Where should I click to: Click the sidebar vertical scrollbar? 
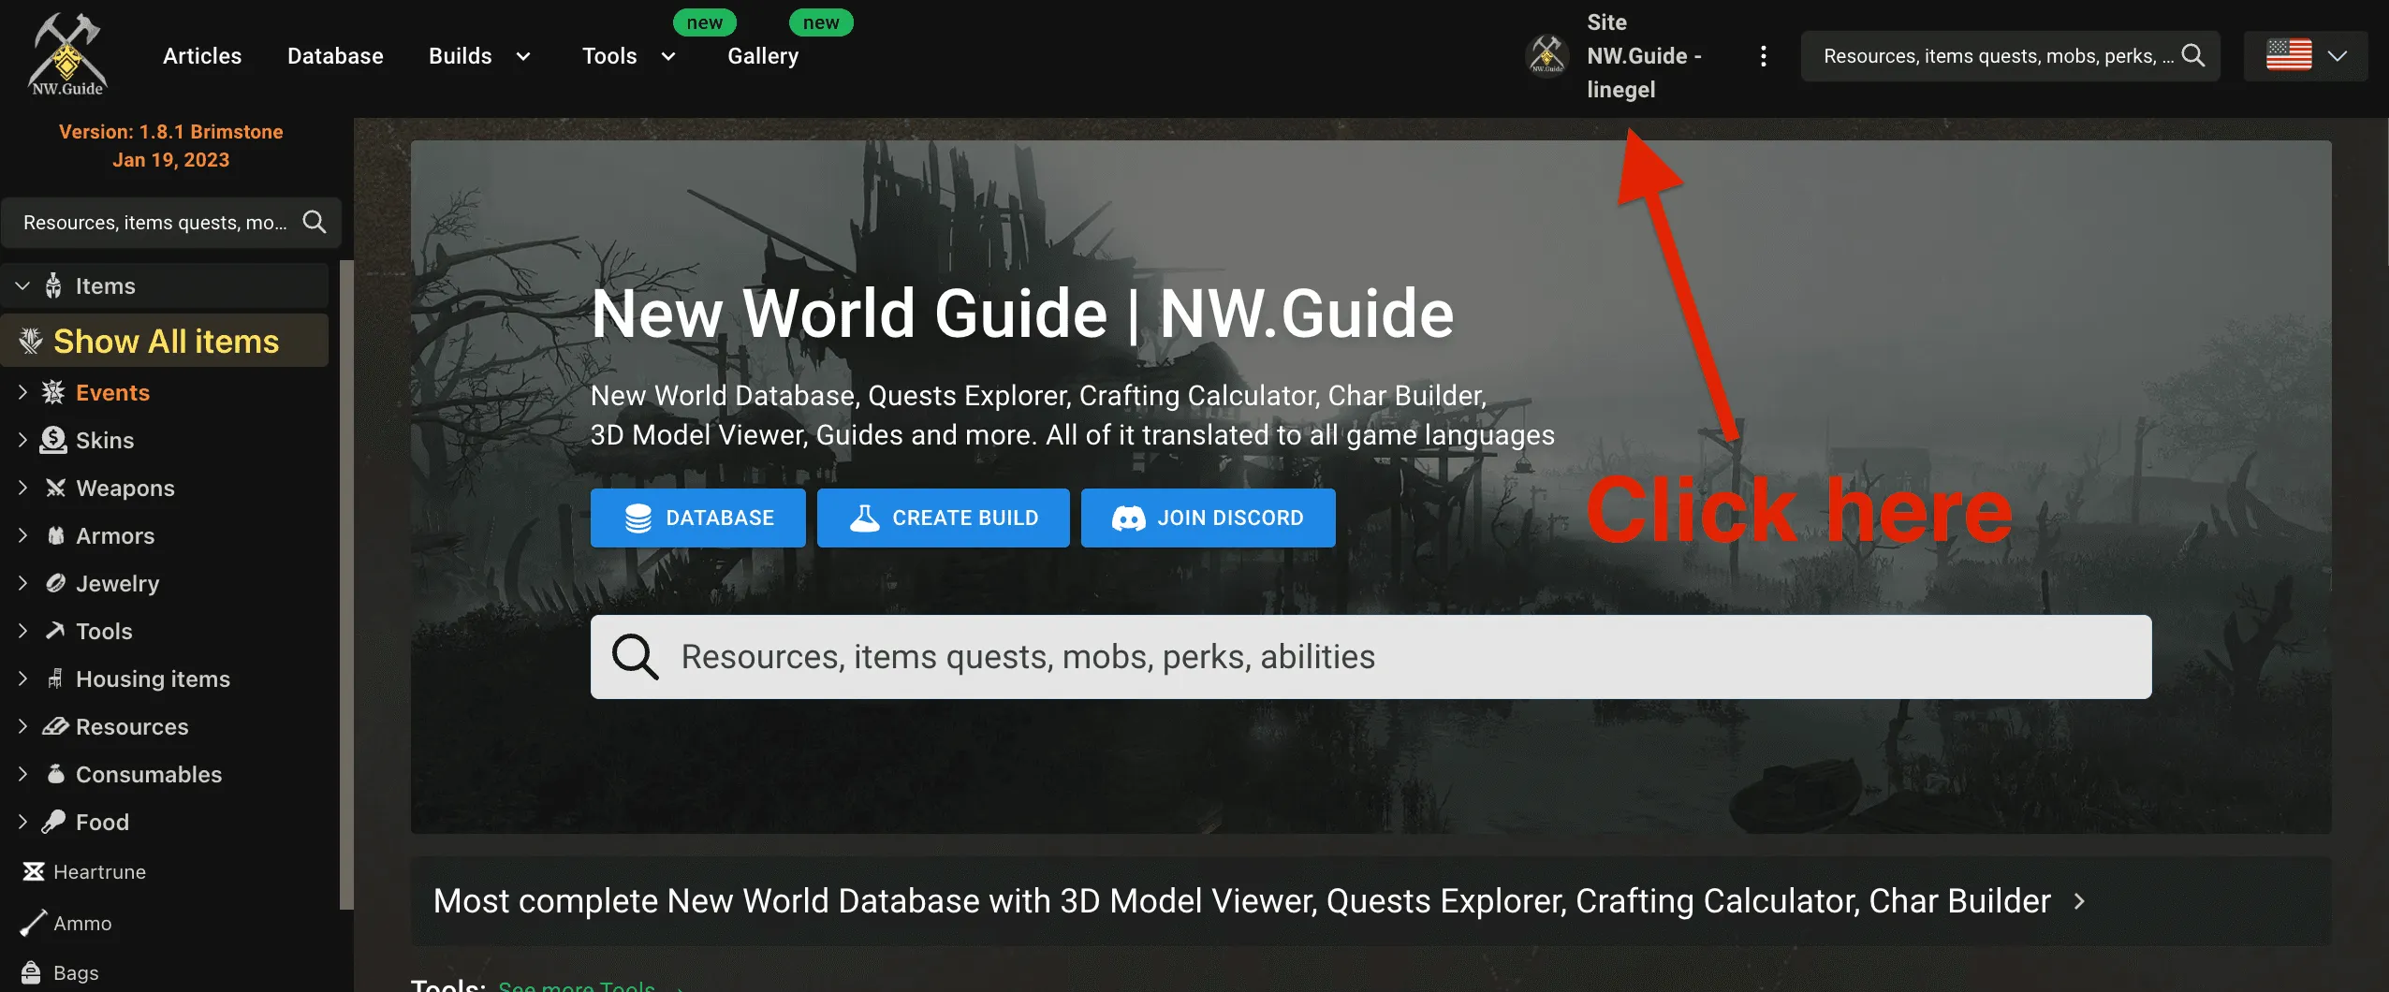click(346, 583)
